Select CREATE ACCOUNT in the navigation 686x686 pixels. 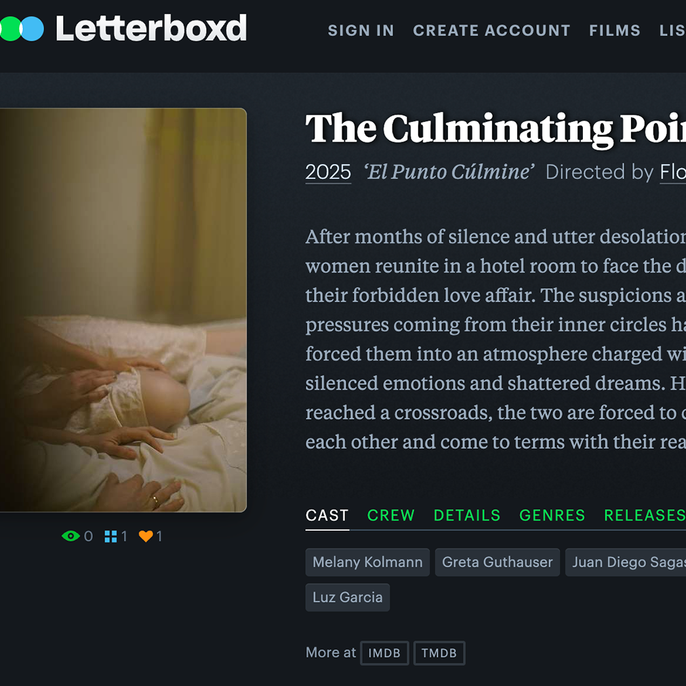[x=491, y=31]
